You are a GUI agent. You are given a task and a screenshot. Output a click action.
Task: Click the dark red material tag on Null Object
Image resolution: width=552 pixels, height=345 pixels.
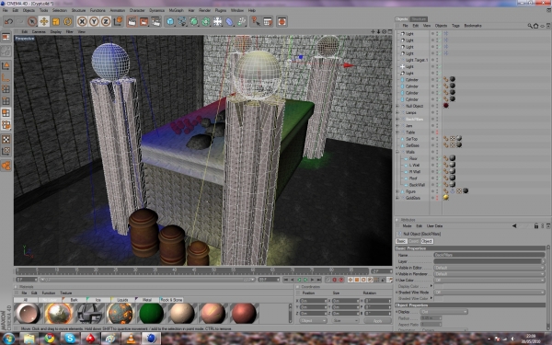446,106
